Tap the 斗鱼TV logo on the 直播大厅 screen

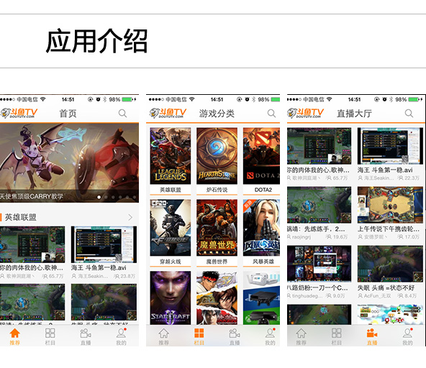pos(305,113)
